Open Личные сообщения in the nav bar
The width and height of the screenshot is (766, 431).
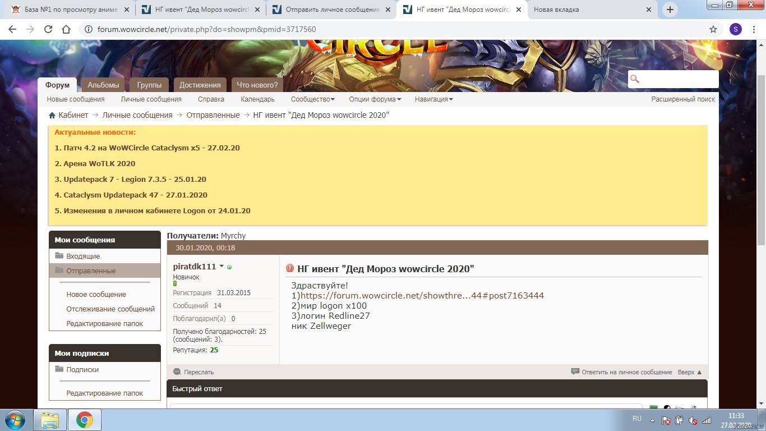pos(151,99)
